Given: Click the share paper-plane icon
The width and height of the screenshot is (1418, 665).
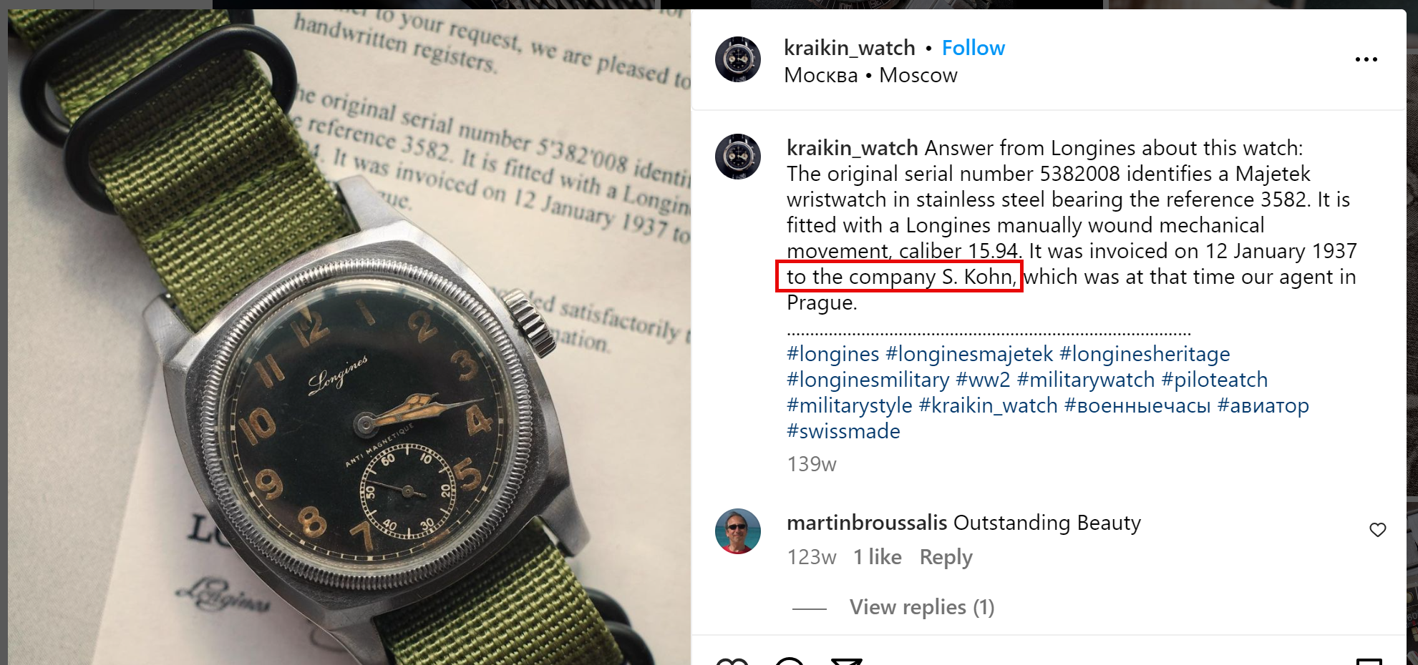Looking at the screenshot, I should 847,661.
